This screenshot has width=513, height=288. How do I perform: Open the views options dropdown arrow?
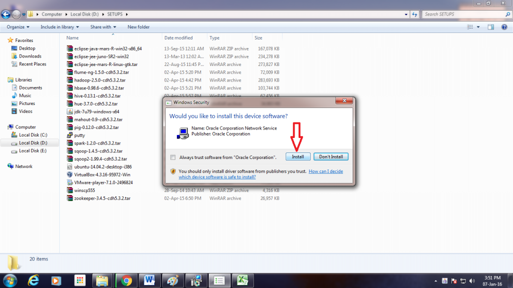tap(478, 27)
